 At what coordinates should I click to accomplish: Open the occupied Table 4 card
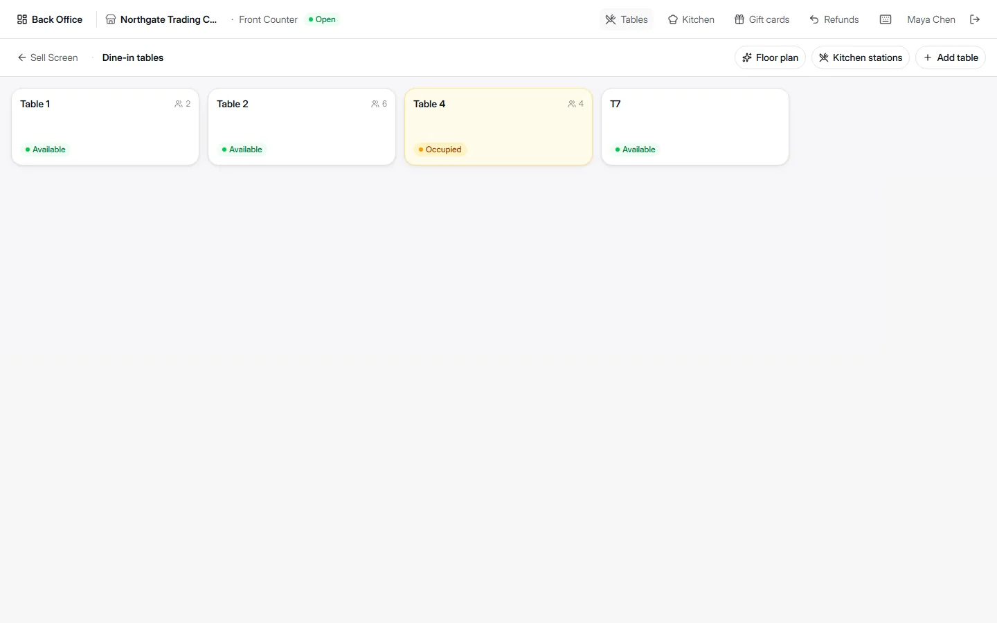(498, 127)
